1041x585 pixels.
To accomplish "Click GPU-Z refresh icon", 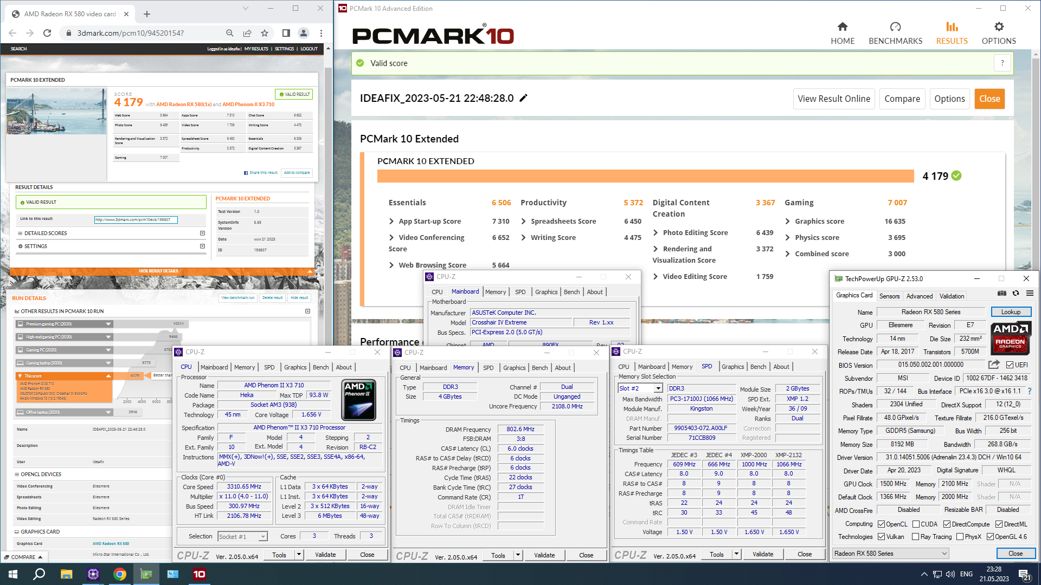I will tap(1016, 293).
